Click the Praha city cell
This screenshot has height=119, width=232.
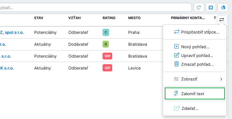click(134, 32)
